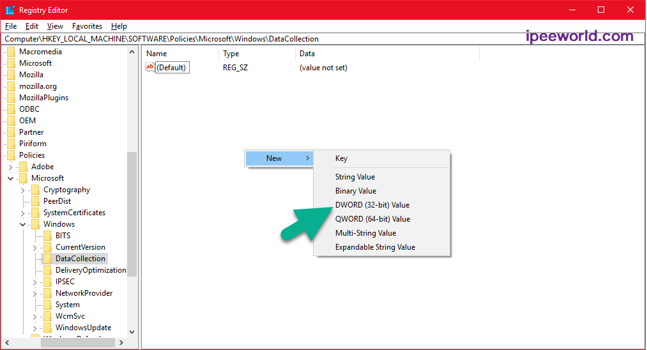Open the Edit menu
The height and width of the screenshot is (350, 647).
coord(32,26)
